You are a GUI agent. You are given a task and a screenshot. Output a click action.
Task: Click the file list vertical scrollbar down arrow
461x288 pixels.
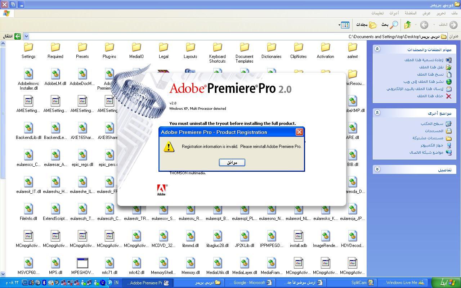pyautogui.click(x=3, y=274)
